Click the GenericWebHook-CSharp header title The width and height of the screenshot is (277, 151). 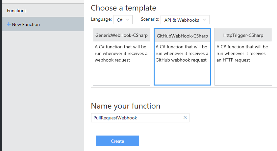pyautogui.click(x=121, y=35)
